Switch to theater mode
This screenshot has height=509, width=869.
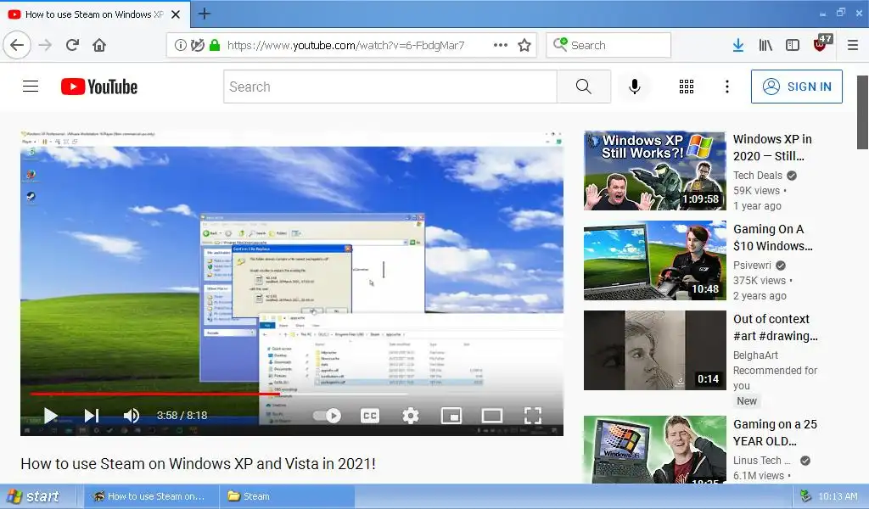click(492, 416)
